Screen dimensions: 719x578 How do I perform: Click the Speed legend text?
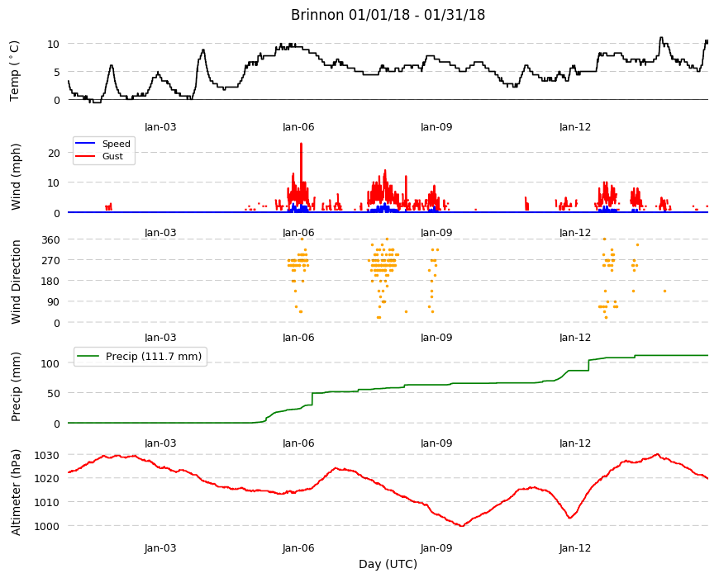pyautogui.click(x=117, y=144)
